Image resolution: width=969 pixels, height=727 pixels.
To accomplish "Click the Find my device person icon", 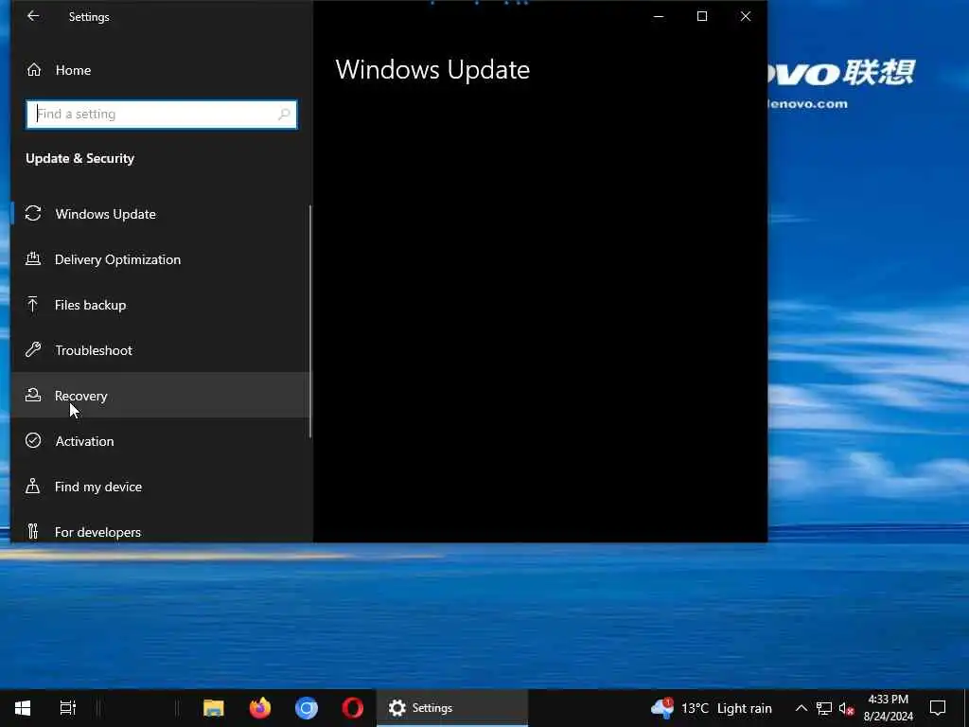I will point(33,486).
